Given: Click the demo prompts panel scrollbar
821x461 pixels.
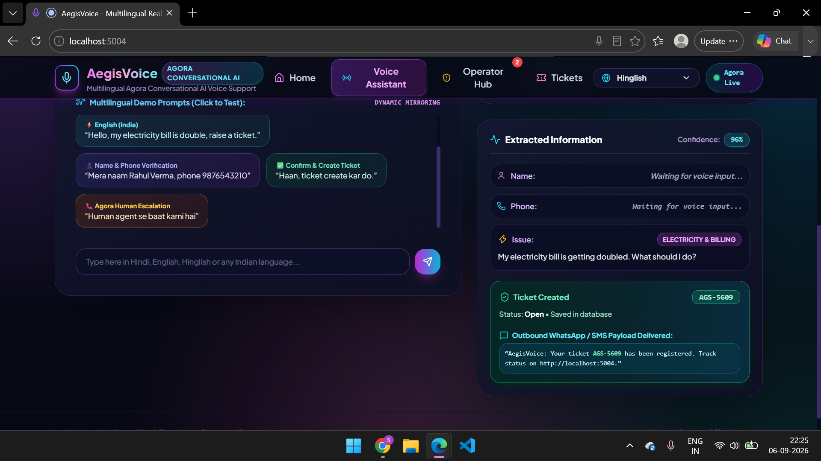Looking at the screenshot, I should [438, 187].
